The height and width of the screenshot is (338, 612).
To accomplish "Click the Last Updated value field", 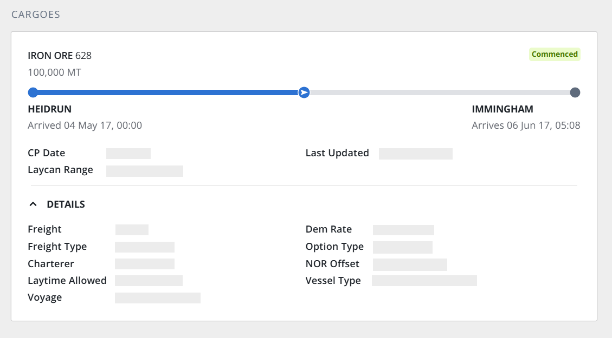I will pyautogui.click(x=416, y=154).
